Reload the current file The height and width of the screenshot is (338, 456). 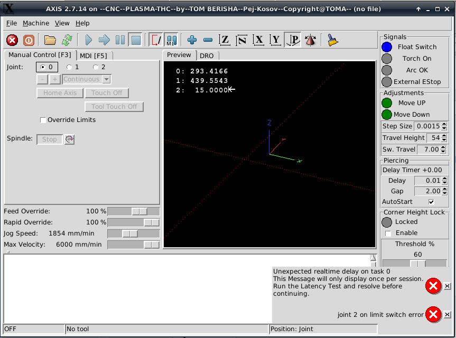click(x=67, y=40)
